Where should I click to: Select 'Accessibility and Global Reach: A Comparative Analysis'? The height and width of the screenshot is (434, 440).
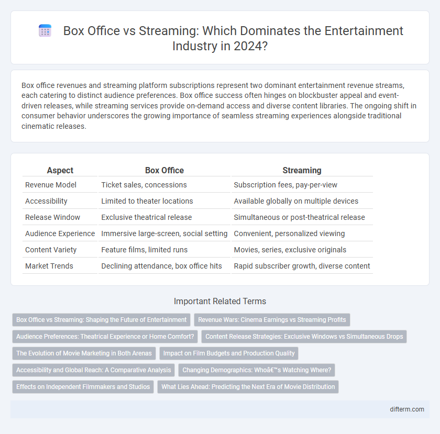click(x=93, y=370)
